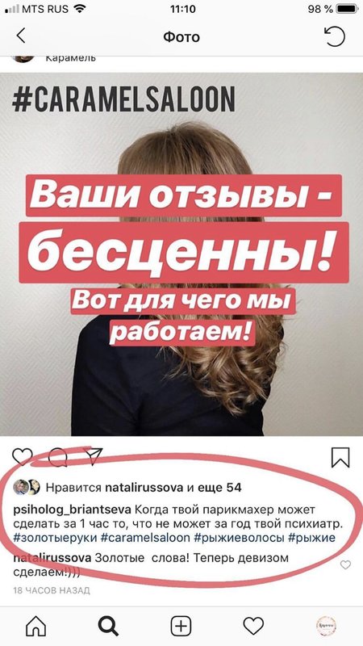Open the Home tab
This screenshot has height=646, width=363.
[x=36, y=627]
